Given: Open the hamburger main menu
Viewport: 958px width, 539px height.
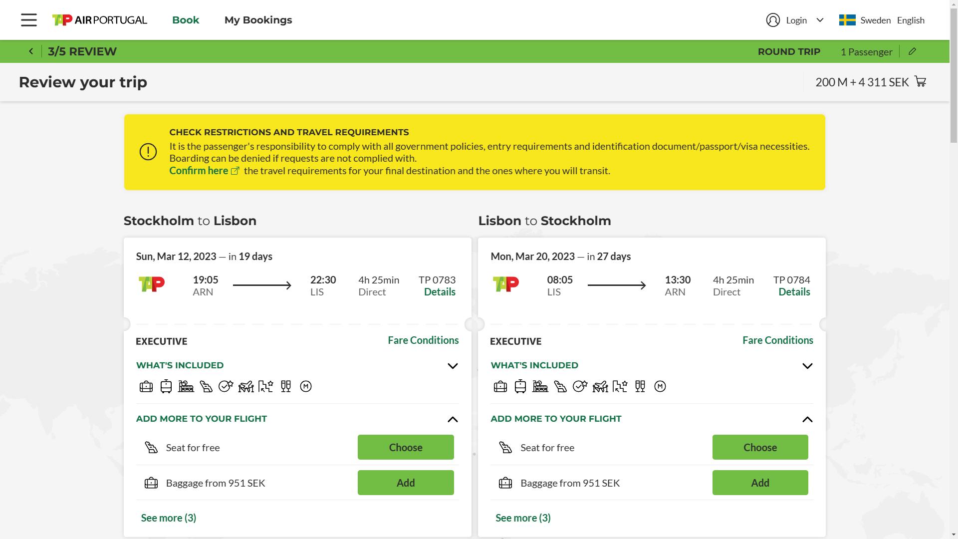Looking at the screenshot, I should coord(28,20).
